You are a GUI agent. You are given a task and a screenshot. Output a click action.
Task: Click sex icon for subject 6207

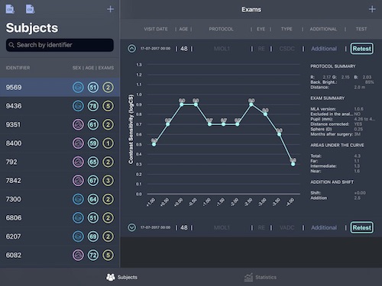pos(78,236)
